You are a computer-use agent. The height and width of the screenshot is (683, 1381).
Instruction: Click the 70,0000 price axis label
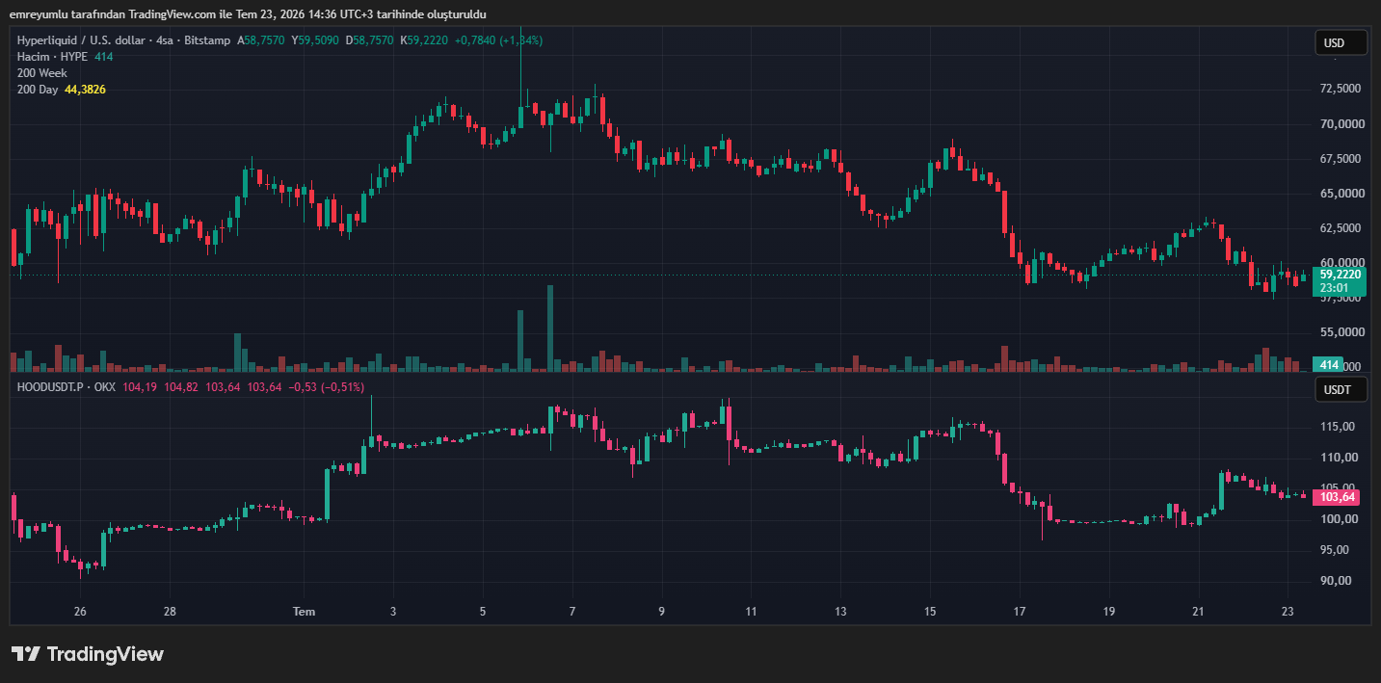point(1340,124)
